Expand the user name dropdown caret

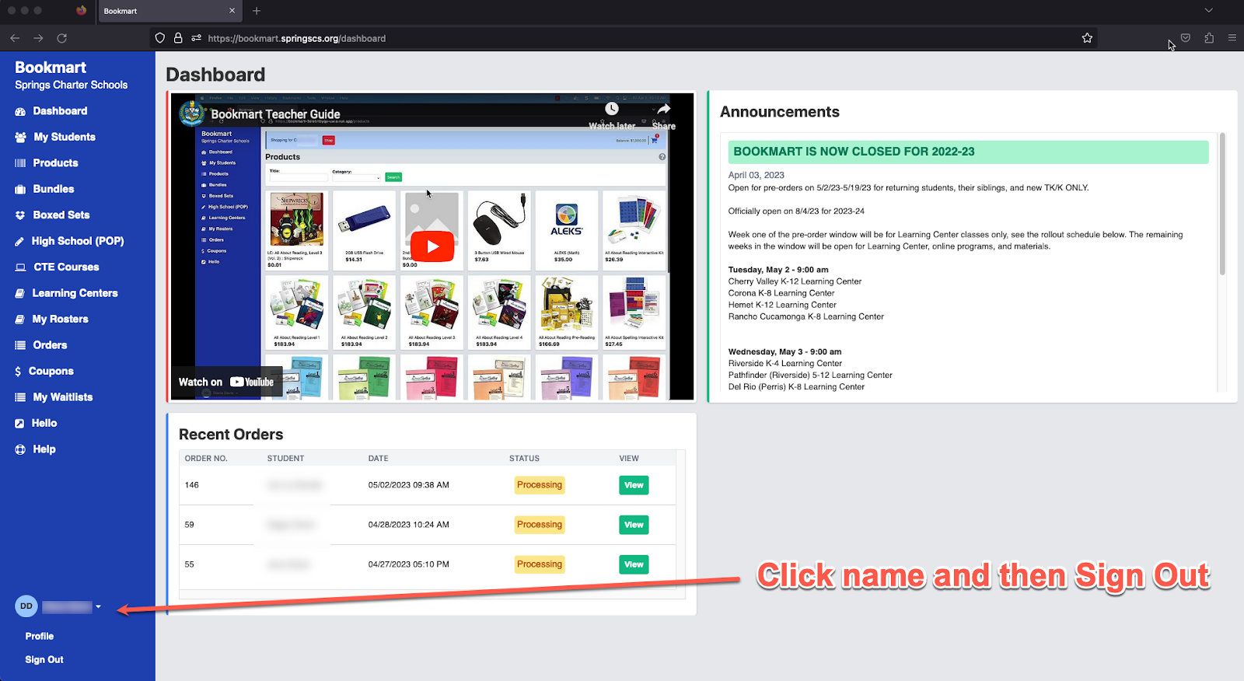pyautogui.click(x=98, y=606)
